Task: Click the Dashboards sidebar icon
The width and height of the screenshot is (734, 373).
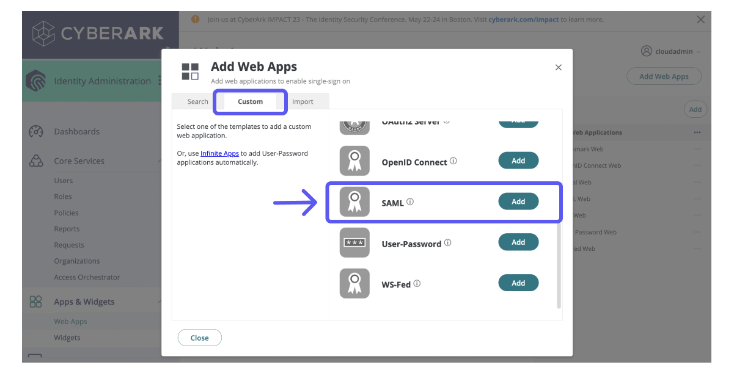Action: pos(37,131)
